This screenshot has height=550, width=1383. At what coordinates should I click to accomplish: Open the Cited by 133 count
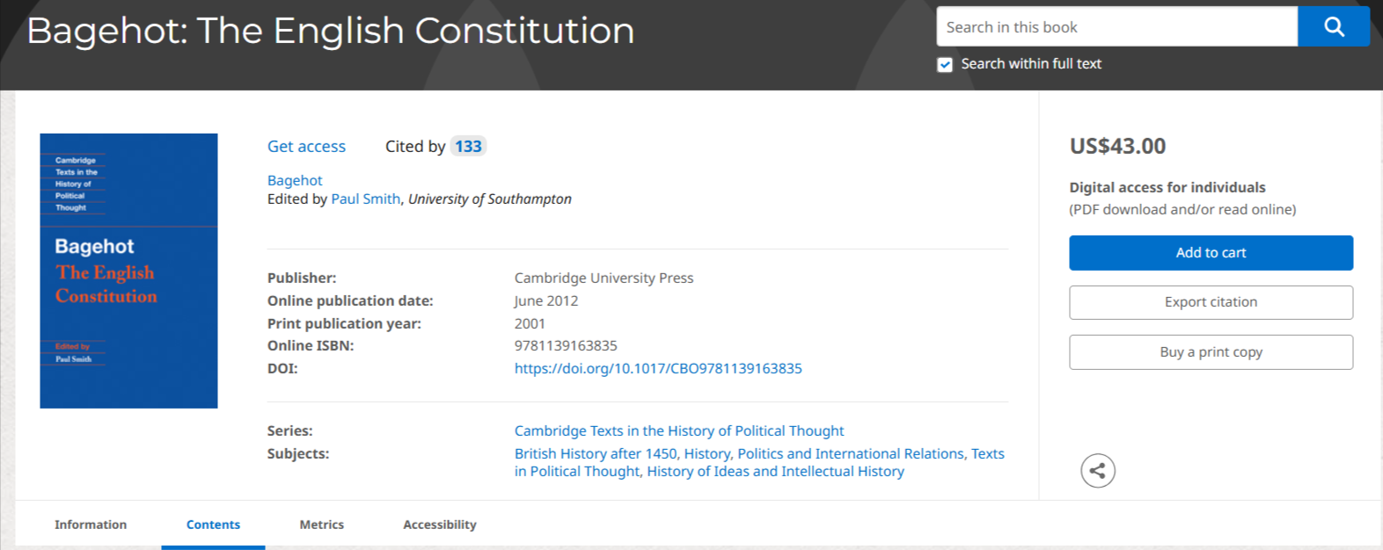(468, 147)
